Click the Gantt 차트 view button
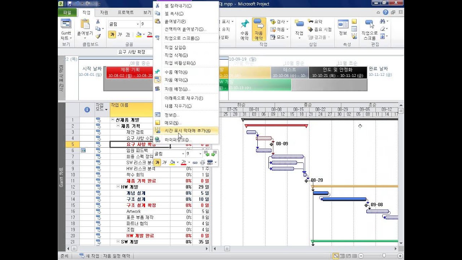The width and height of the screenshot is (462, 260). [x=66, y=30]
